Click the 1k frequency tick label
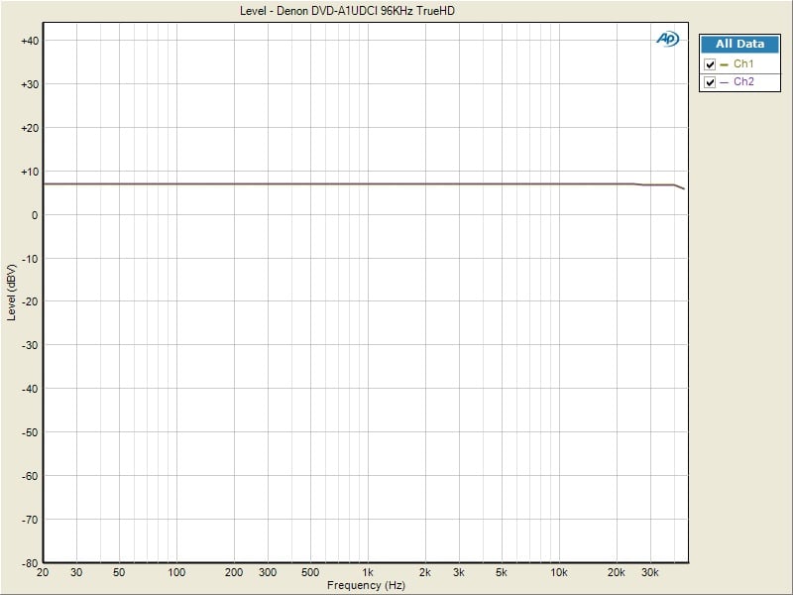The image size is (793, 595). point(368,573)
